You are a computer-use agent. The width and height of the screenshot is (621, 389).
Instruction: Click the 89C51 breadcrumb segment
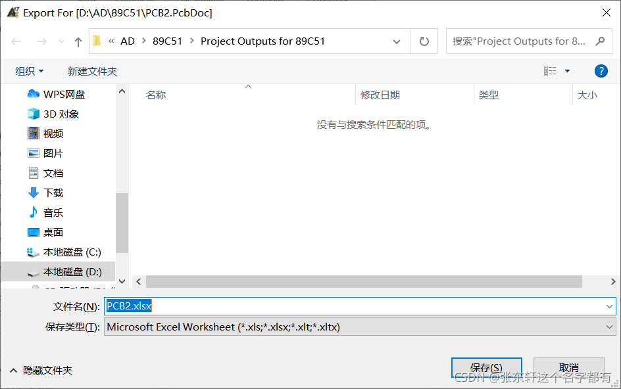[167, 41]
